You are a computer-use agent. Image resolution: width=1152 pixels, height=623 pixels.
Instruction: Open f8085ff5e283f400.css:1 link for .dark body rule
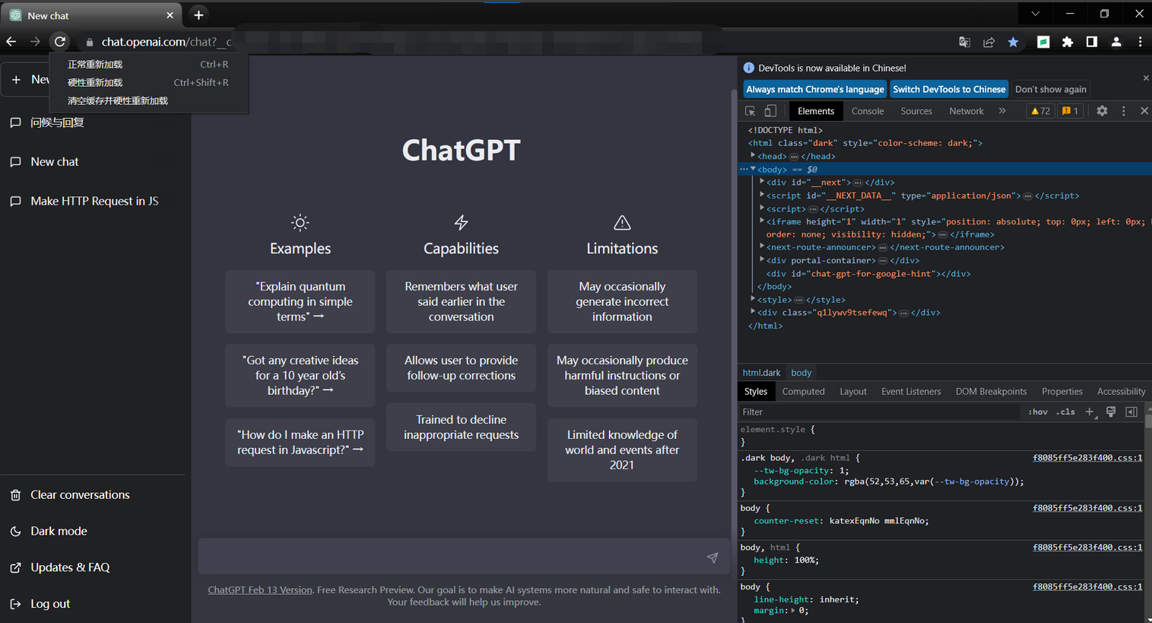(1087, 458)
